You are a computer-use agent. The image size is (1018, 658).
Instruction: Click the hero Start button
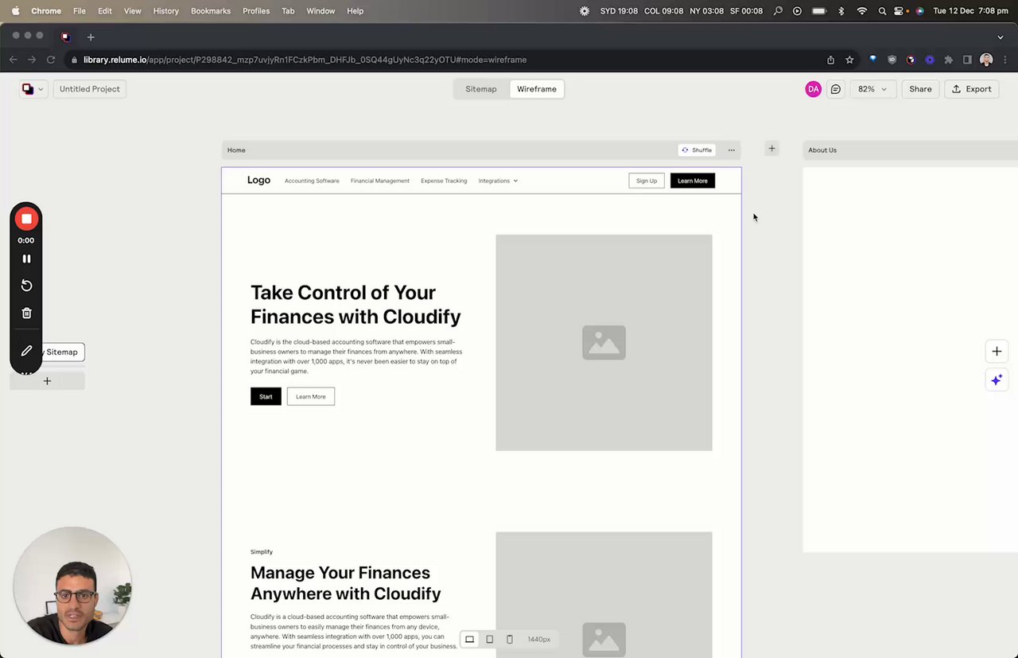click(266, 396)
